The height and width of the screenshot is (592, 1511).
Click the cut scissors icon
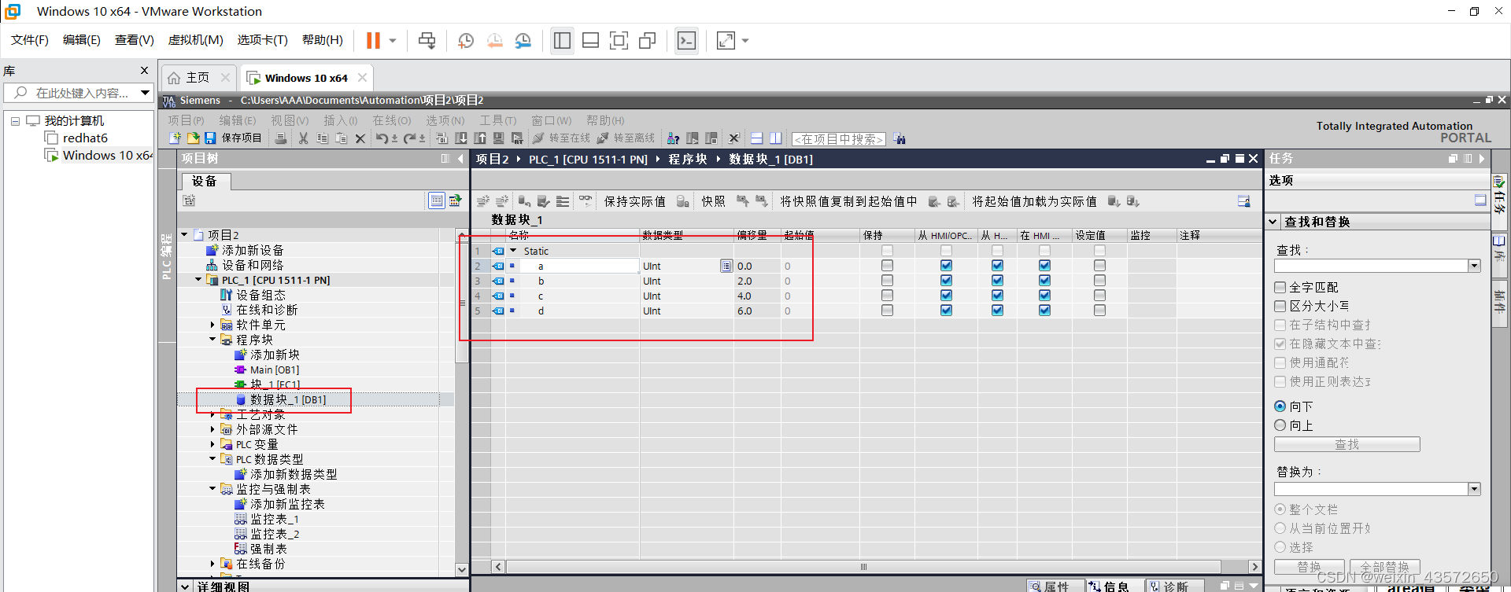click(x=303, y=138)
